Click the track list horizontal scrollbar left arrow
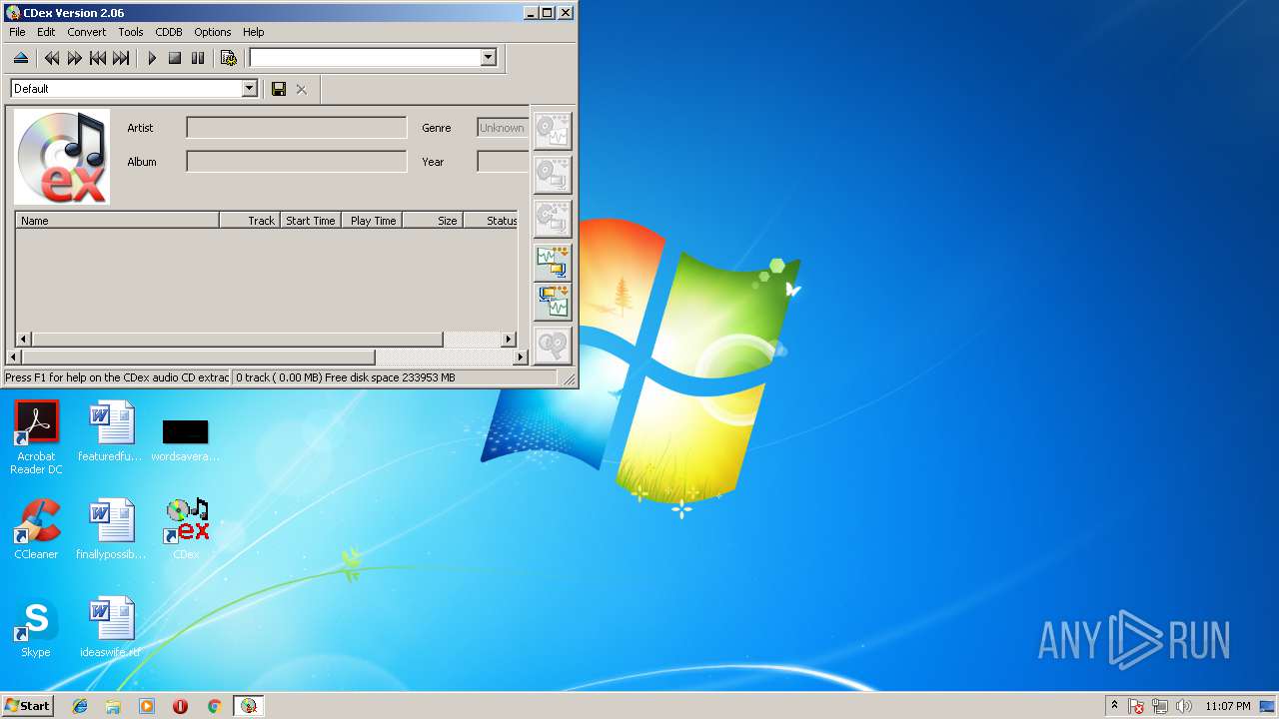 point(24,340)
